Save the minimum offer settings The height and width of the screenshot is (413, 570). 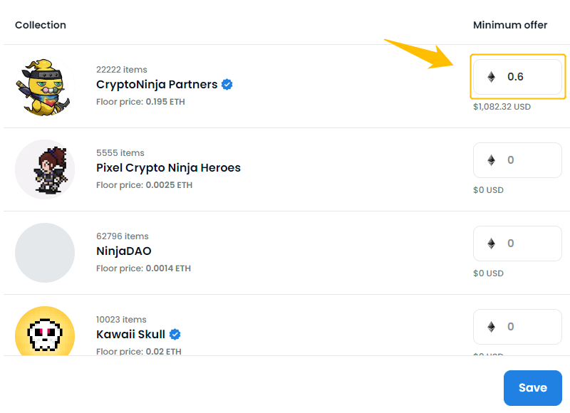pyautogui.click(x=533, y=388)
